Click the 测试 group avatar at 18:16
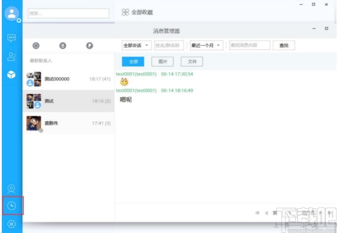The height and width of the screenshot is (233, 338). point(34,101)
